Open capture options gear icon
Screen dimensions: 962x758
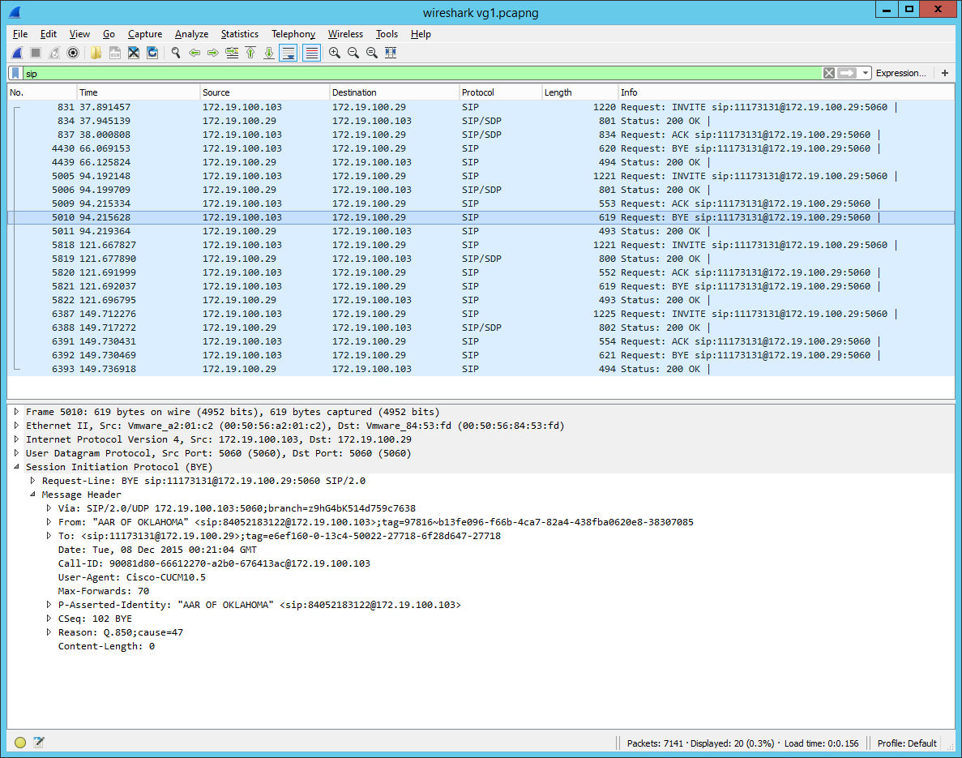(x=73, y=53)
